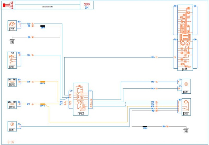Select the round symbol in left component 645
209x145 pixels.
12,124
